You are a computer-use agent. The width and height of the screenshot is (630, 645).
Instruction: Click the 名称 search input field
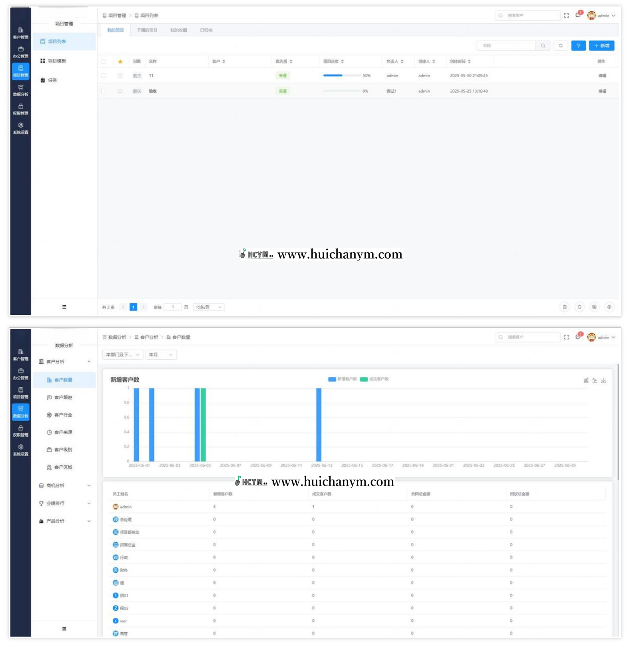(506, 46)
